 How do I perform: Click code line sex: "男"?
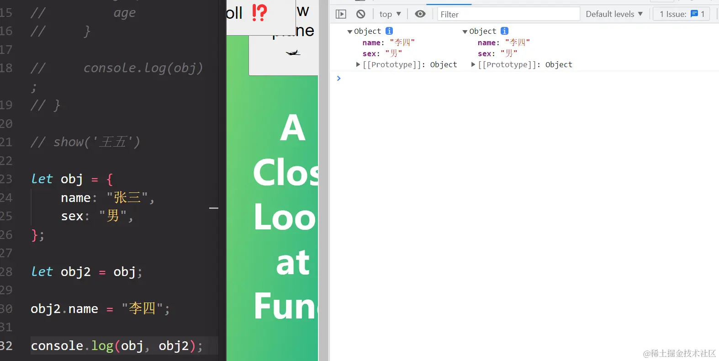pyautogui.click(x=97, y=216)
